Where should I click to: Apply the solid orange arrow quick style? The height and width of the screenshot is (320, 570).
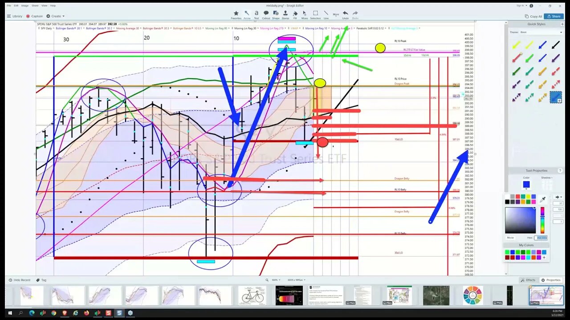pyautogui.click(x=542, y=71)
